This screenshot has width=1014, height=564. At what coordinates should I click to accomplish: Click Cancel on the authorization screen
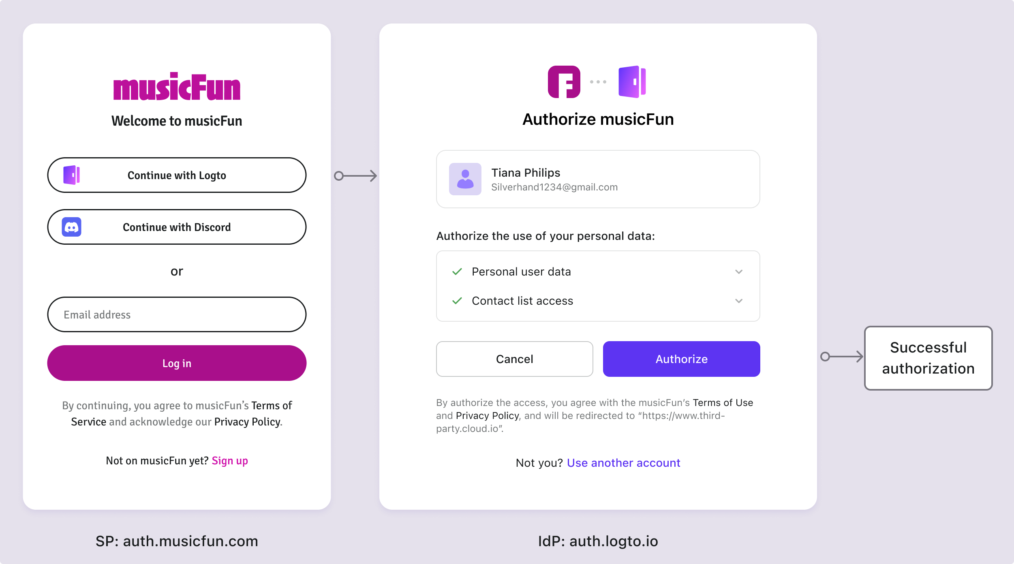click(514, 359)
